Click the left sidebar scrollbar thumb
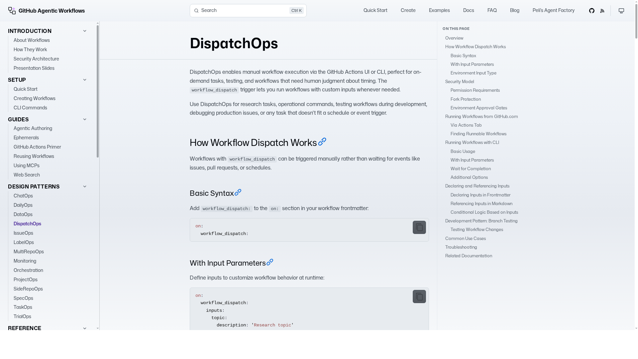Screen dimensions: 638x359 coord(98,91)
